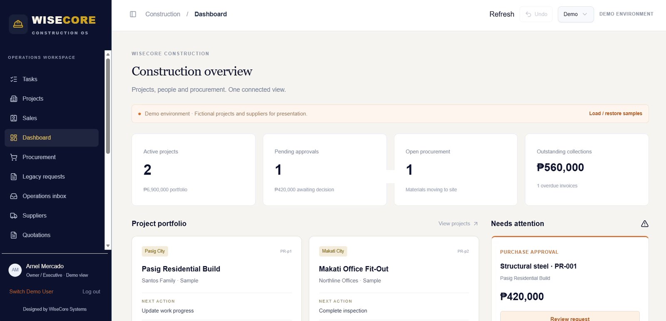Click the Sales contact icon
Viewport: 666px width, 321px height.
14,118
